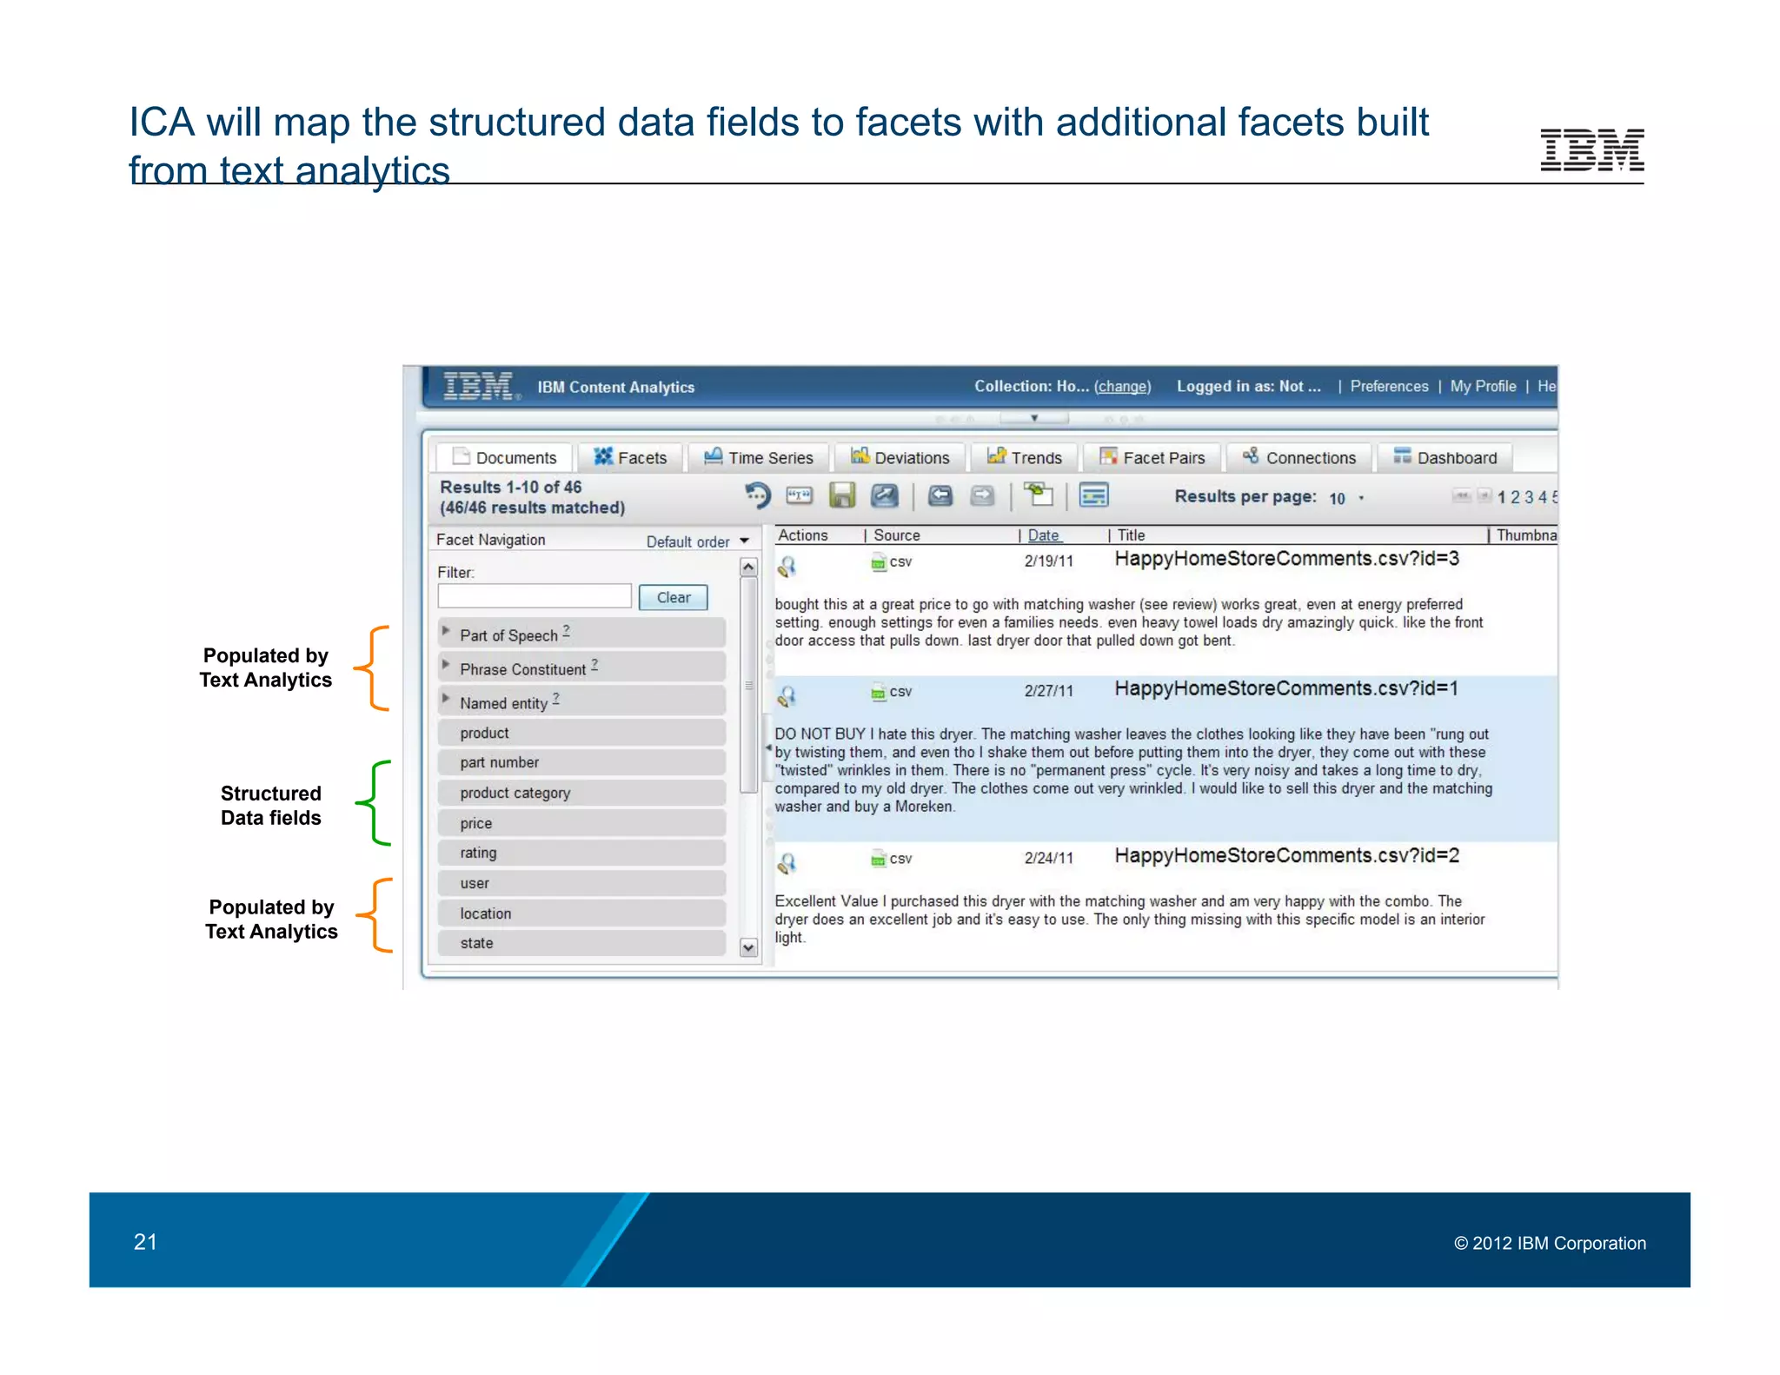Open the Trends tab
Image resolution: width=1780 pixels, height=1375 pixels.
click(1025, 457)
